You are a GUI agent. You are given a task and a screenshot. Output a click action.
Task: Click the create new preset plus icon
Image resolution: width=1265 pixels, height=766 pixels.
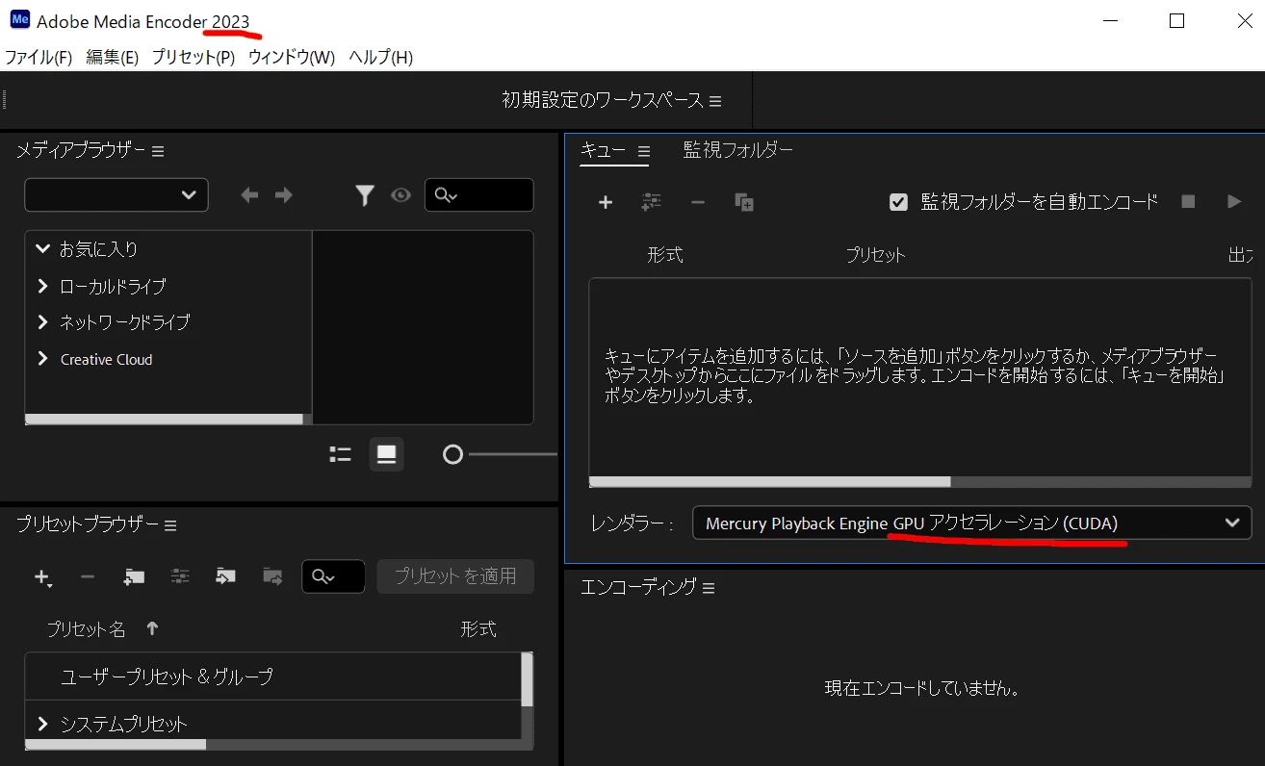42,576
